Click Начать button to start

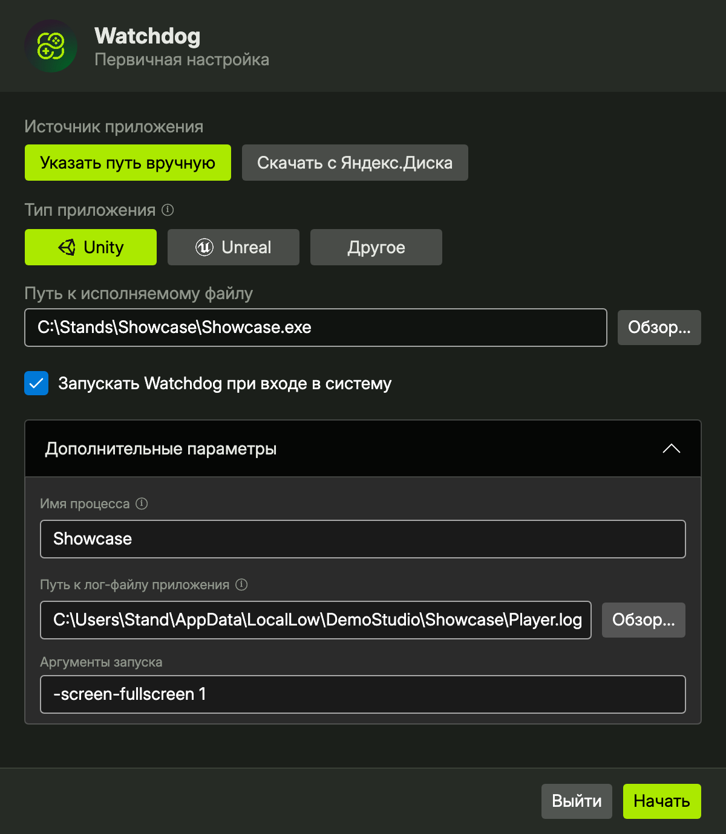coord(662,801)
